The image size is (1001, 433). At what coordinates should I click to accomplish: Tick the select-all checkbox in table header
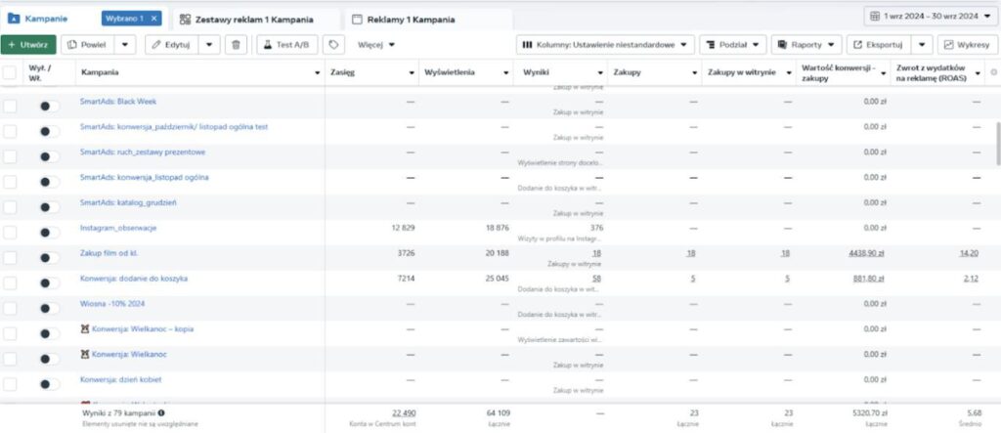pos(10,73)
